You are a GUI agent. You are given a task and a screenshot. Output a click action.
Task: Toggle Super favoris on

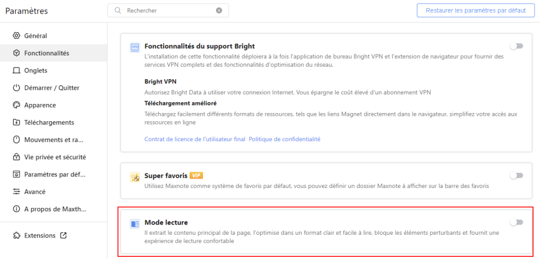point(516,176)
